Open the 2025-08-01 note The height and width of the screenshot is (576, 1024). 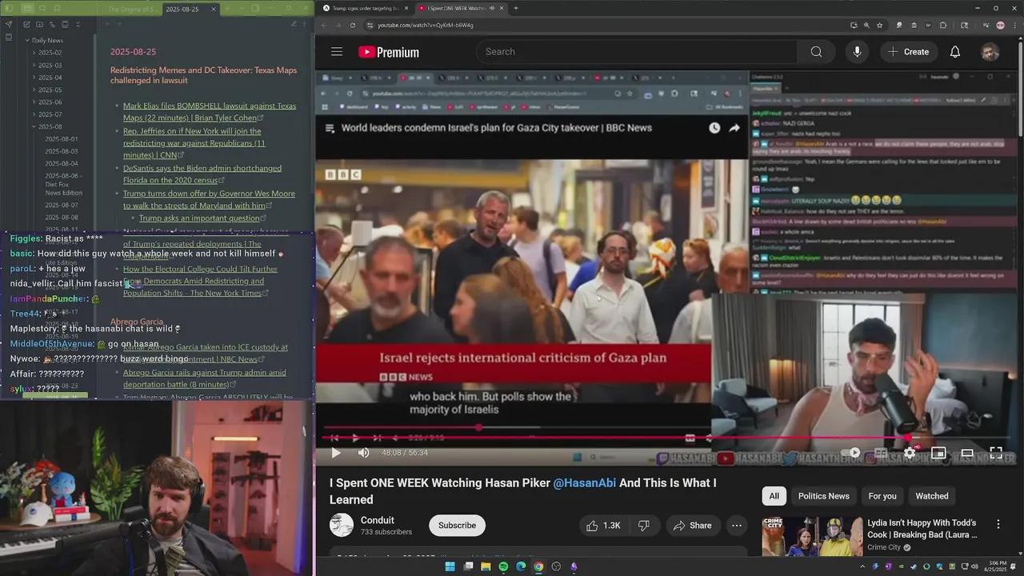[x=62, y=139]
